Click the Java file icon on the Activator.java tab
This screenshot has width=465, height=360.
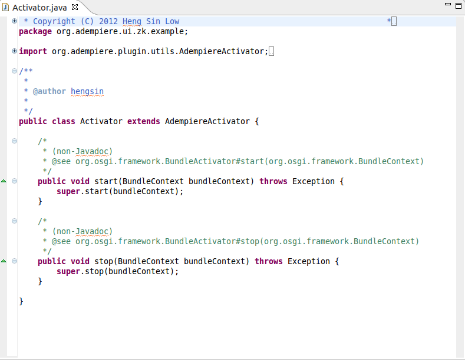pos(6,8)
